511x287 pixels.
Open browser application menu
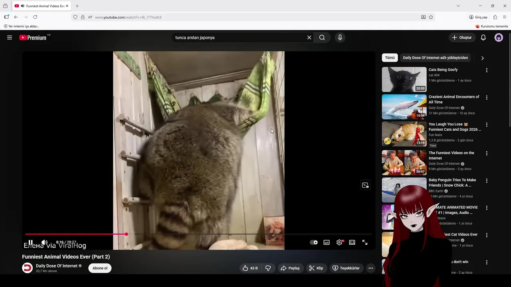pyautogui.click(x=505, y=17)
